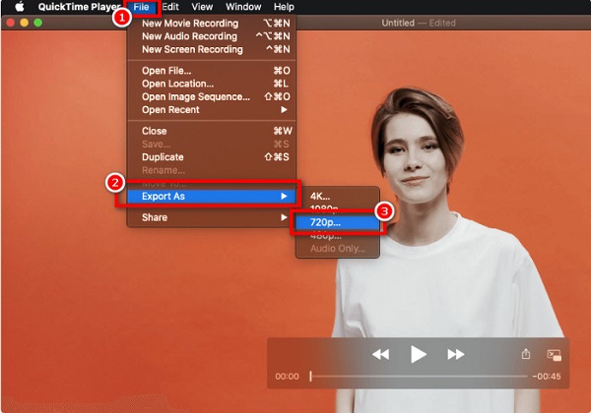Open the Edit menu

click(x=170, y=7)
